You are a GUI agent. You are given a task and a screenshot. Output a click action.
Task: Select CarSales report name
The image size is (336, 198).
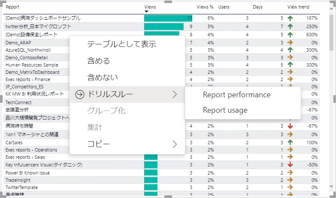[x=14, y=143]
